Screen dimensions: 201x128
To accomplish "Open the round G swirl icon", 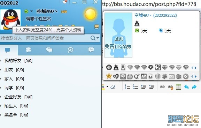I will point(185,76).
